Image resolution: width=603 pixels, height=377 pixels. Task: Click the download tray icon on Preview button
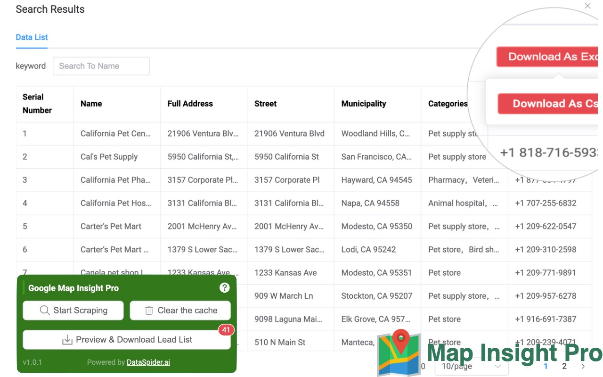pyautogui.click(x=67, y=340)
